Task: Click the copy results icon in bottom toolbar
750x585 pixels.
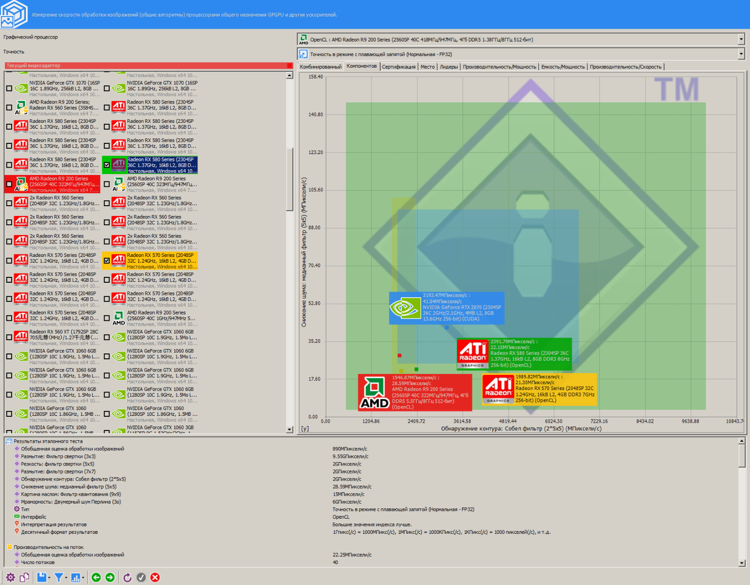Action: [x=24, y=578]
